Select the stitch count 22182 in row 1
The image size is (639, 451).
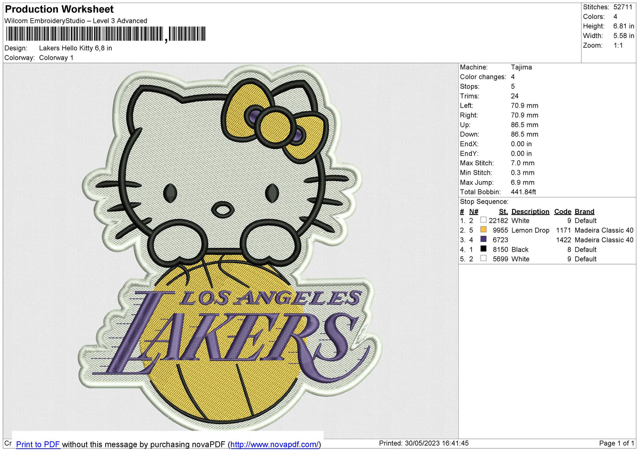point(498,221)
